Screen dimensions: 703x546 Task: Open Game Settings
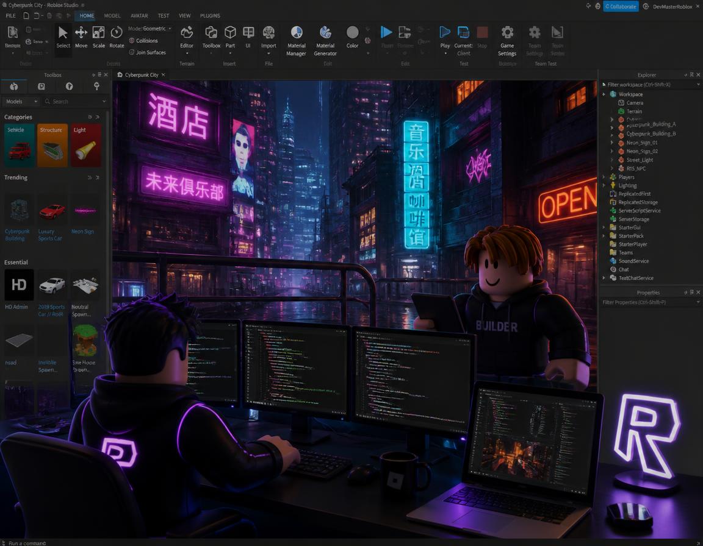(x=507, y=41)
